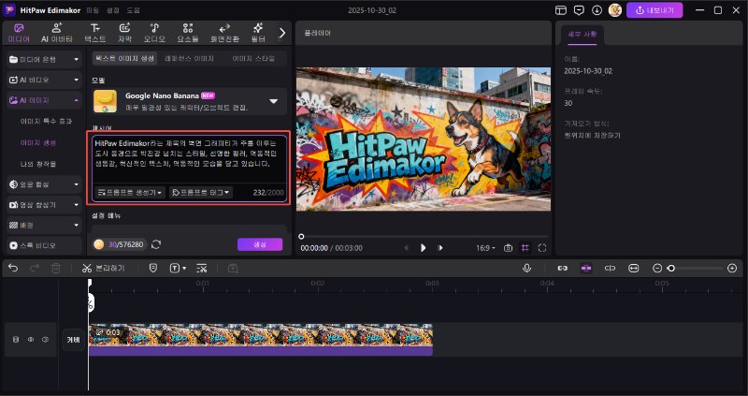Click the preview playback progress handle
The image size is (748, 396).
pos(301,237)
